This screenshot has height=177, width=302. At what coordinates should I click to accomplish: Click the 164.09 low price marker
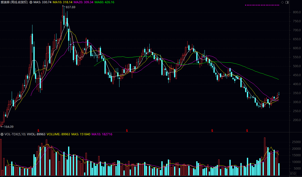pos(8,127)
